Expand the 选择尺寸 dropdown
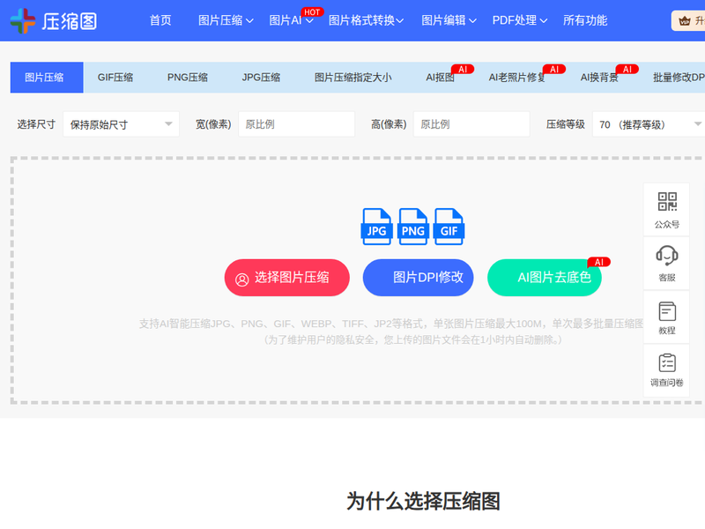 click(x=121, y=124)
